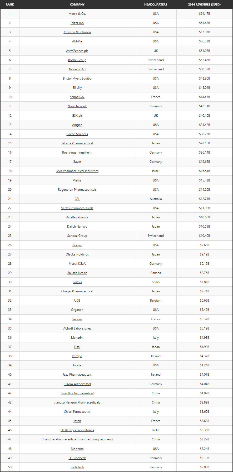This screenshot has height=472, width=233.
Task: Open the Roche Group link
Action: coord(77,60)
